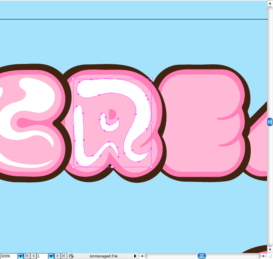Select the small pink half-circle shape
The height and width of the screenshot is (259, 273).
pos(112,114)
